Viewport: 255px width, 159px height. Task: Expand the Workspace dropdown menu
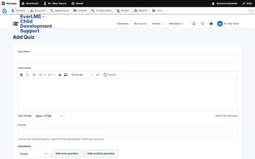[177, 24]
